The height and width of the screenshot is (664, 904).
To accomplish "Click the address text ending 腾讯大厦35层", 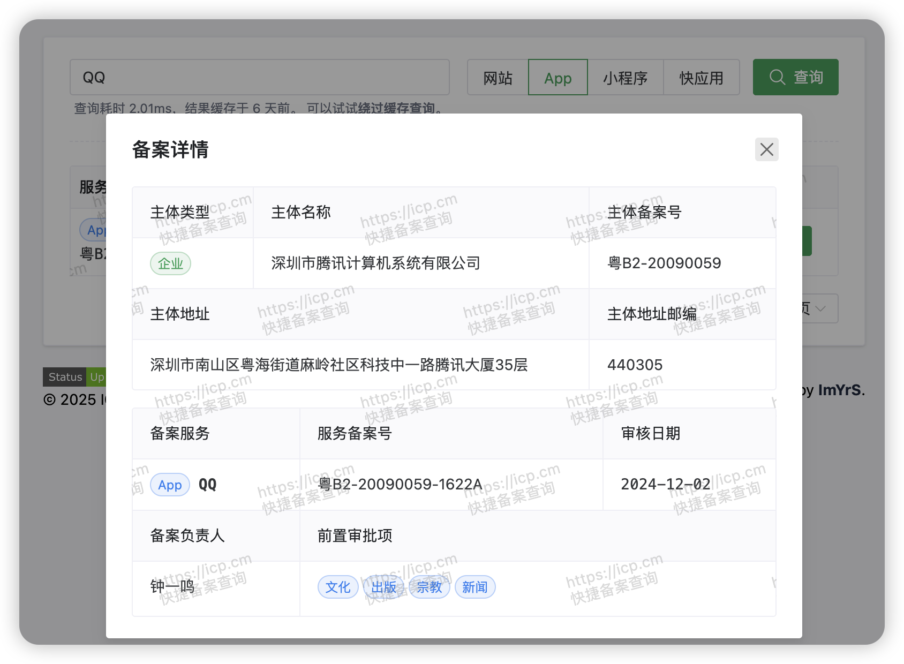I will click(x=339, y=365).
